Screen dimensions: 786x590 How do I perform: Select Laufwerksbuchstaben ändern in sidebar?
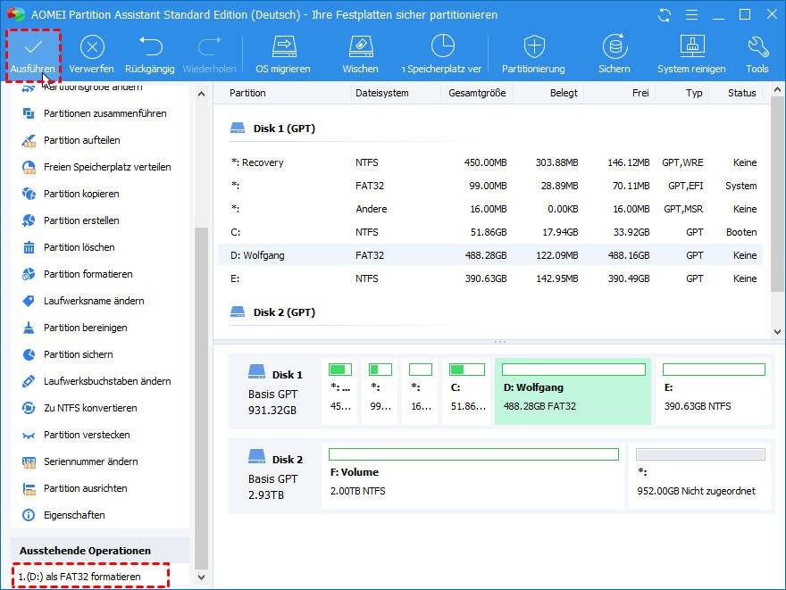(x=100, y=382)
